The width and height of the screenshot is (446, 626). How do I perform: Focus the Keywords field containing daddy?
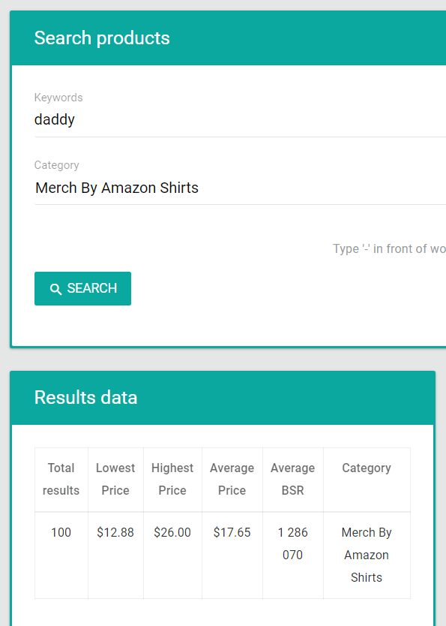click(x=240, y=120)
